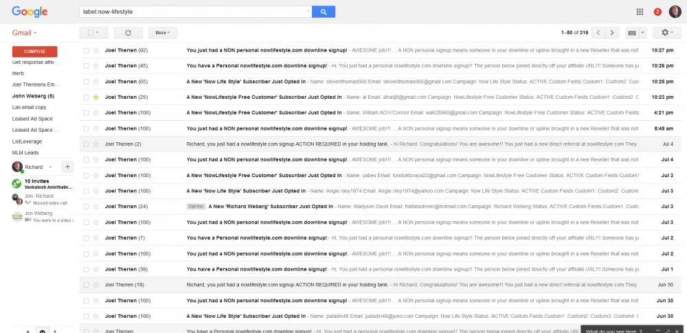Click the OptIns label tag on Madyson Dixon email
The image size is (687, 333).
point(196,207)
